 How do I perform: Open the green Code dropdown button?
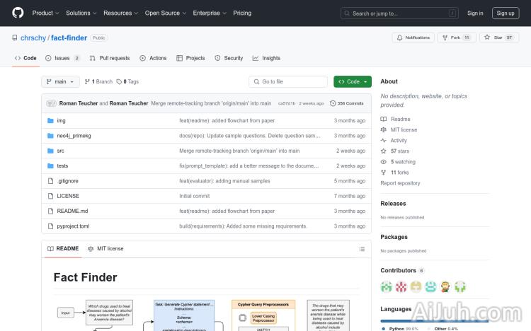click(x=353, y=81)
